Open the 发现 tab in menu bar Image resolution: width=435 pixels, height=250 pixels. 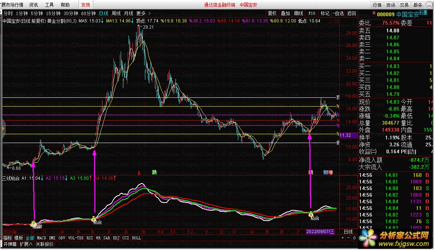click(x=86, y=5)
